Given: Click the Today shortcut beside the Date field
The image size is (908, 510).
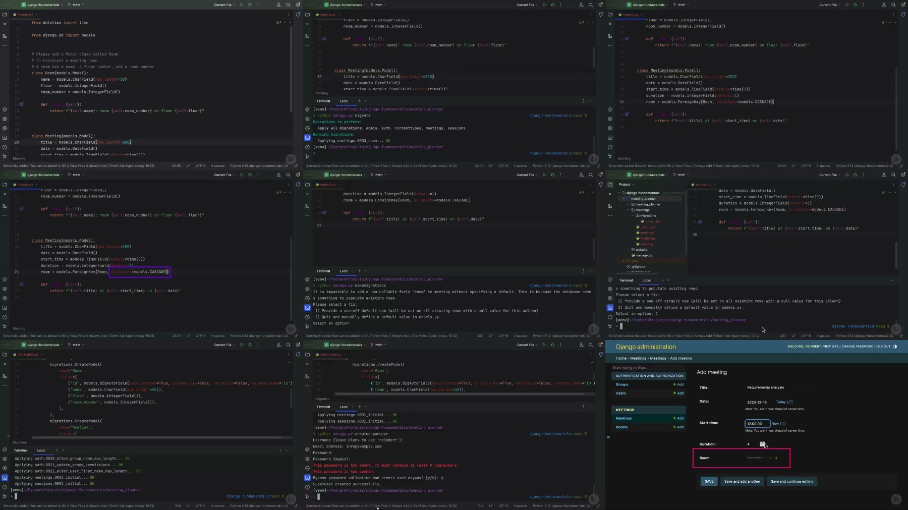Looking at the screenshot, I should (780, 402).
